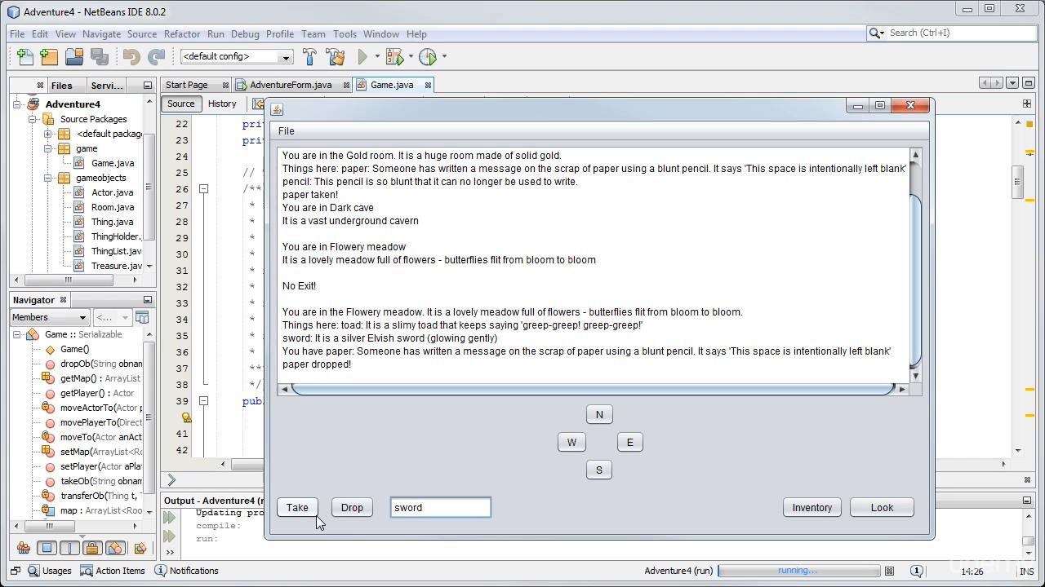Toggle Show Fields filter in Navigator

(x=47, y=548)
